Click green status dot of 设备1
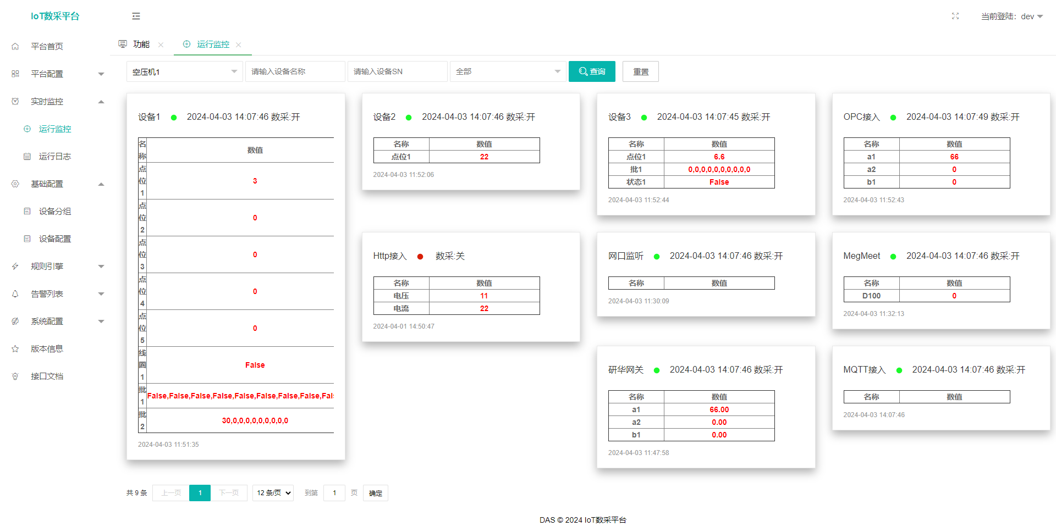1056x532 pixels. pyautogui.click(x=174, y=118)
